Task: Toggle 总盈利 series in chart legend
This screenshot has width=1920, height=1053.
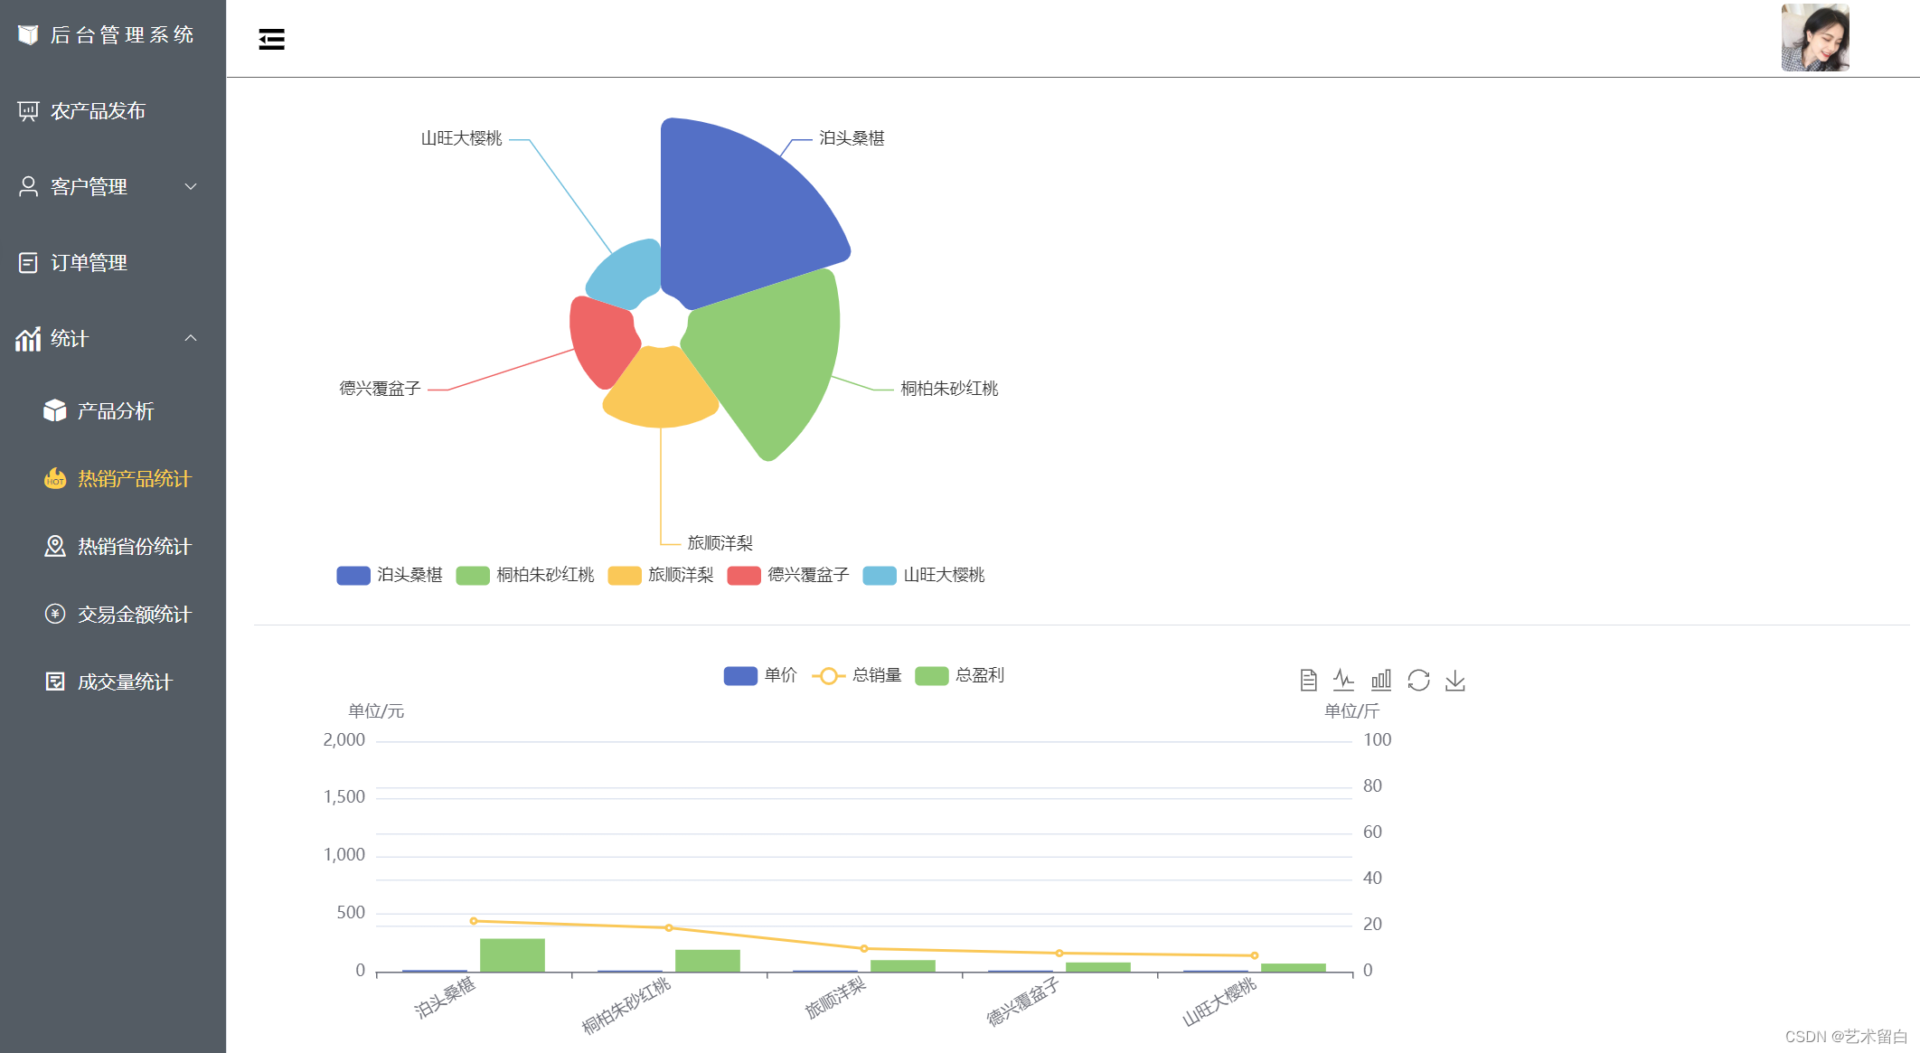Action: [959, 675]
